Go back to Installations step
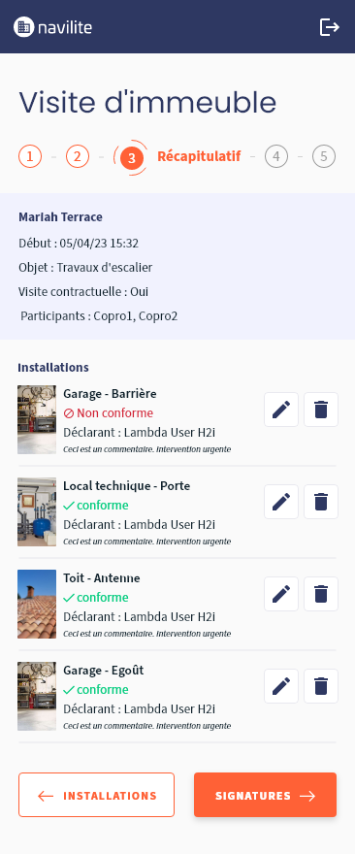The width and height of the screenshot is (355, 854). (96, 795)
